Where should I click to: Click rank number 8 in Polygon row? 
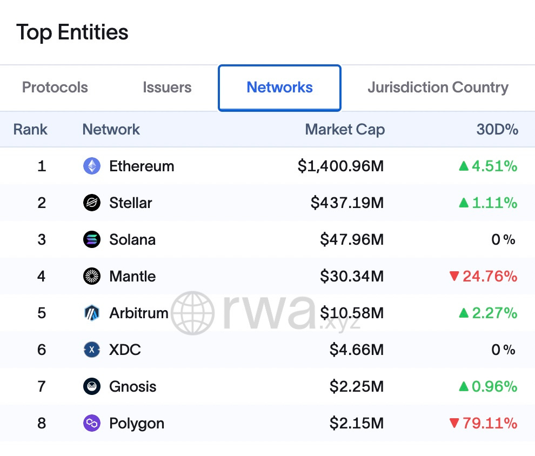(x=42, y=423)
